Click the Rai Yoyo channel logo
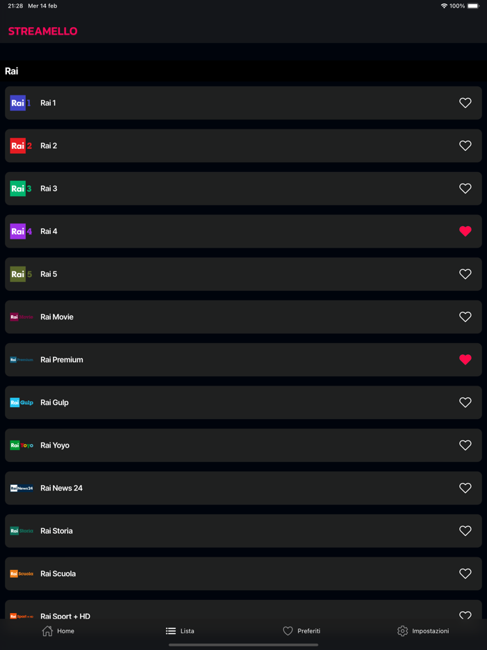 point(19,445)
